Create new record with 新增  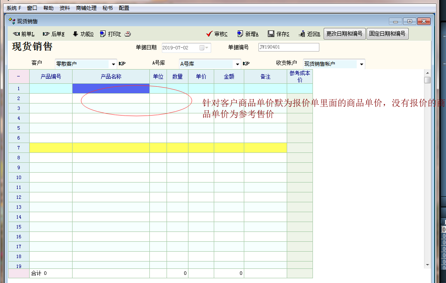[x=248, y=34]
